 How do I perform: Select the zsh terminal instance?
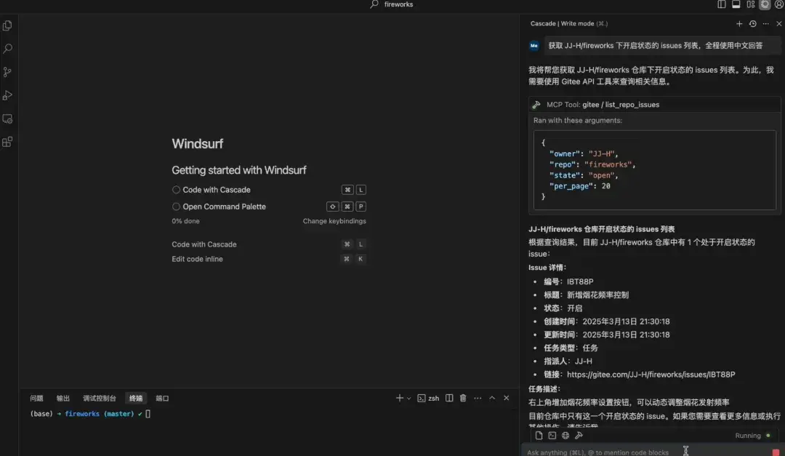(428, 399)
